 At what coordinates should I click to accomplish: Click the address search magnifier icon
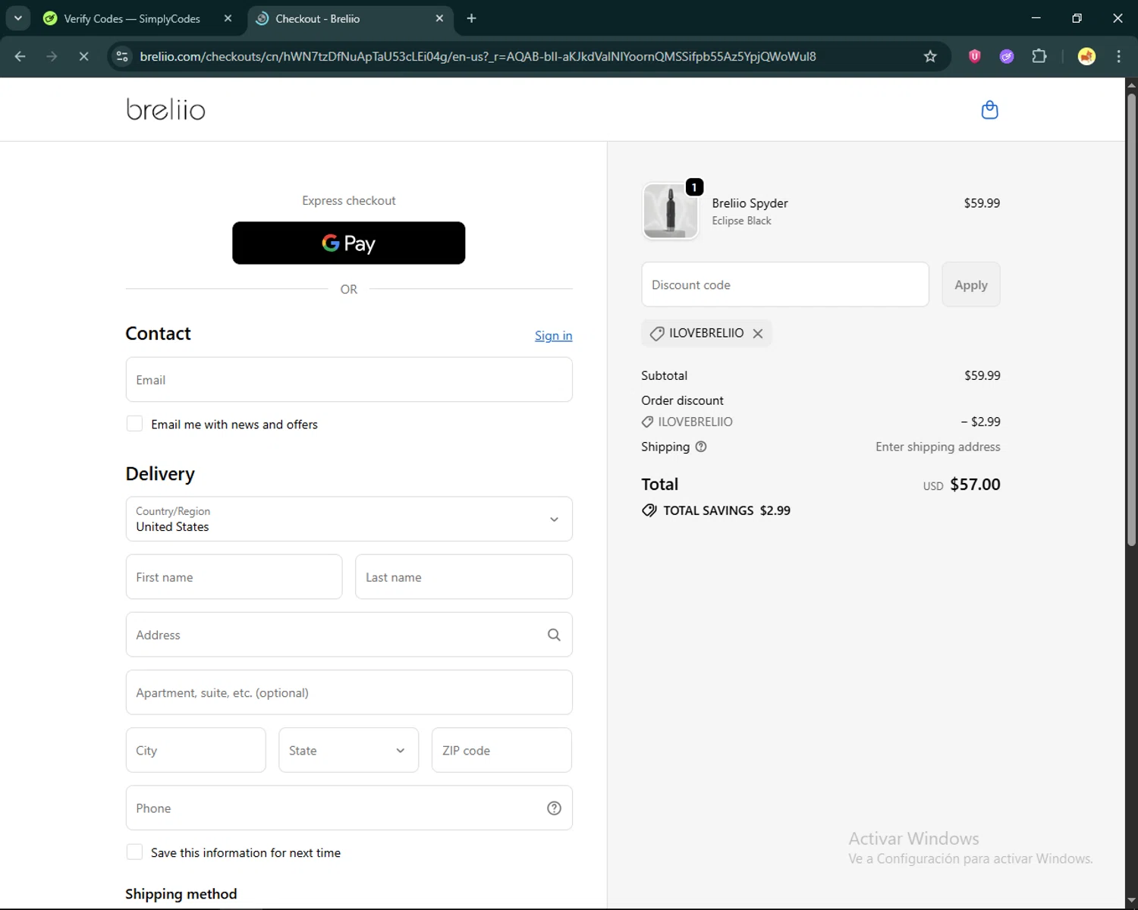[554, 635]
